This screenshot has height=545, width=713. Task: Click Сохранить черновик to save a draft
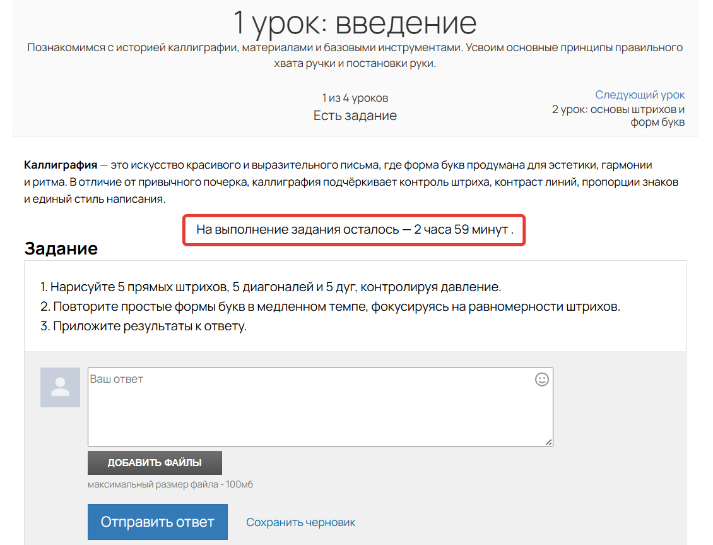(301, 522)
